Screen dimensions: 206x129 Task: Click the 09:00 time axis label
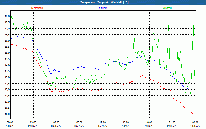click(80, 122)
